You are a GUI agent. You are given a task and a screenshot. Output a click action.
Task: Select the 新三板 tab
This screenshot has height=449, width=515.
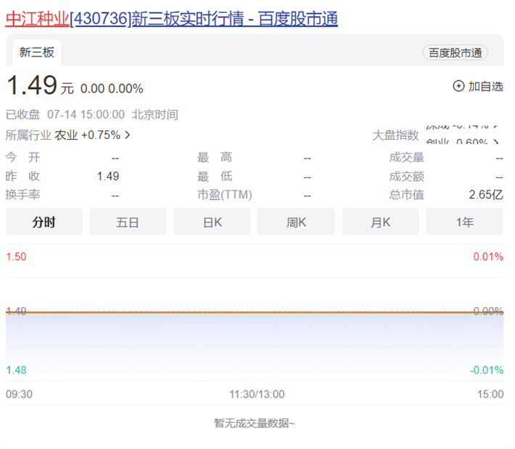(x=37, y=53)
